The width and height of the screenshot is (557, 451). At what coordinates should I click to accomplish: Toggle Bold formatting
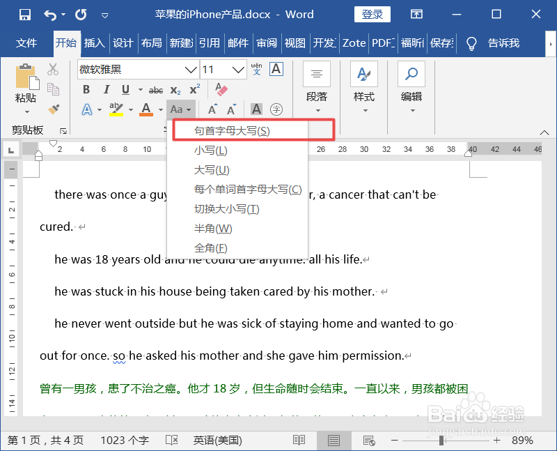point(86,89)
